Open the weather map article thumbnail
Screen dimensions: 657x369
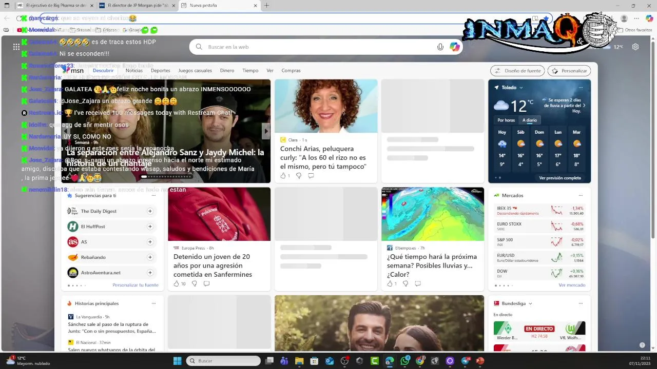point(433,214)
